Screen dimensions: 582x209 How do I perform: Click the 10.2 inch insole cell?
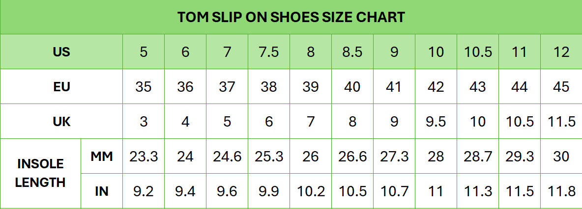click(311, 191)
